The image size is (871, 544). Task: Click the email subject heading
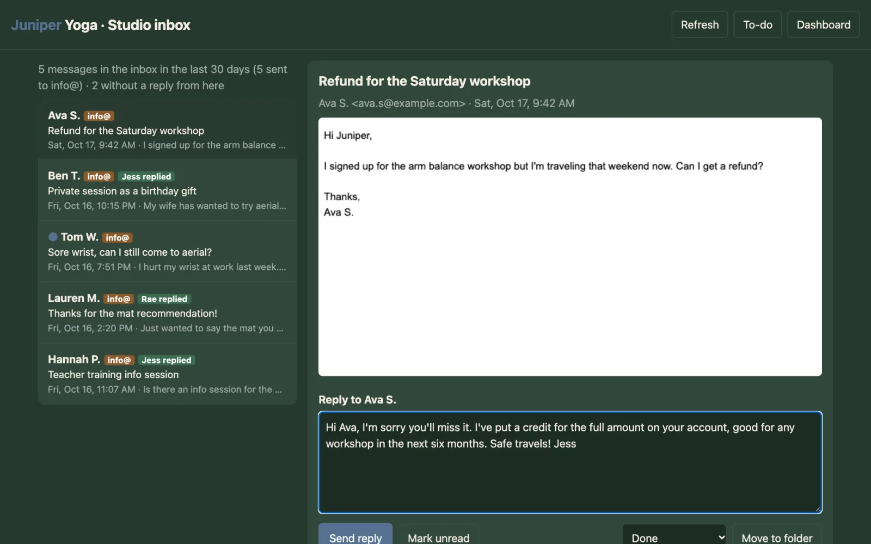(x=425, y=81)
